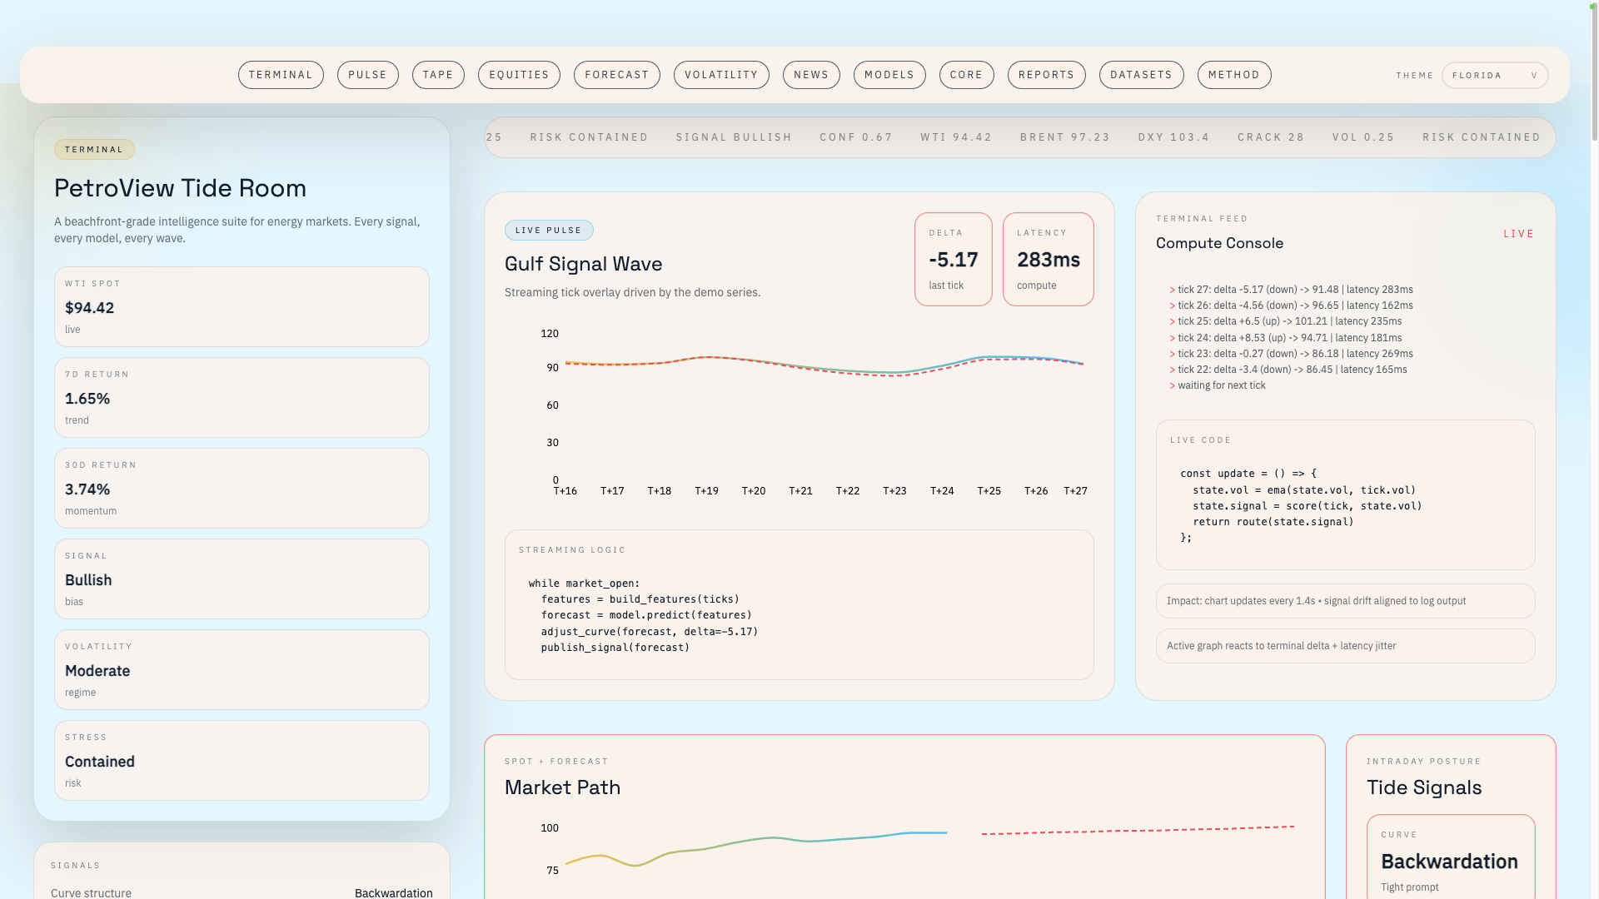Select the tick 23 log line

tap(1291, 354)
